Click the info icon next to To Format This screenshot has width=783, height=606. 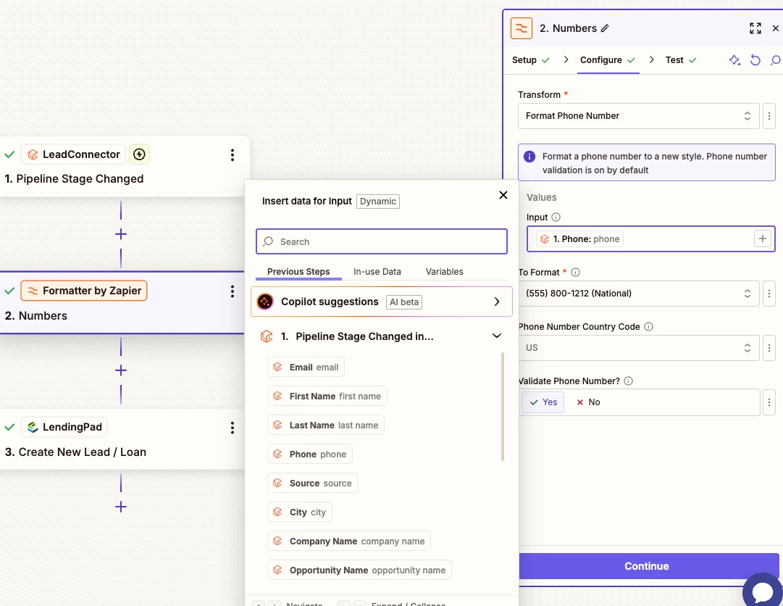point(575,273)
